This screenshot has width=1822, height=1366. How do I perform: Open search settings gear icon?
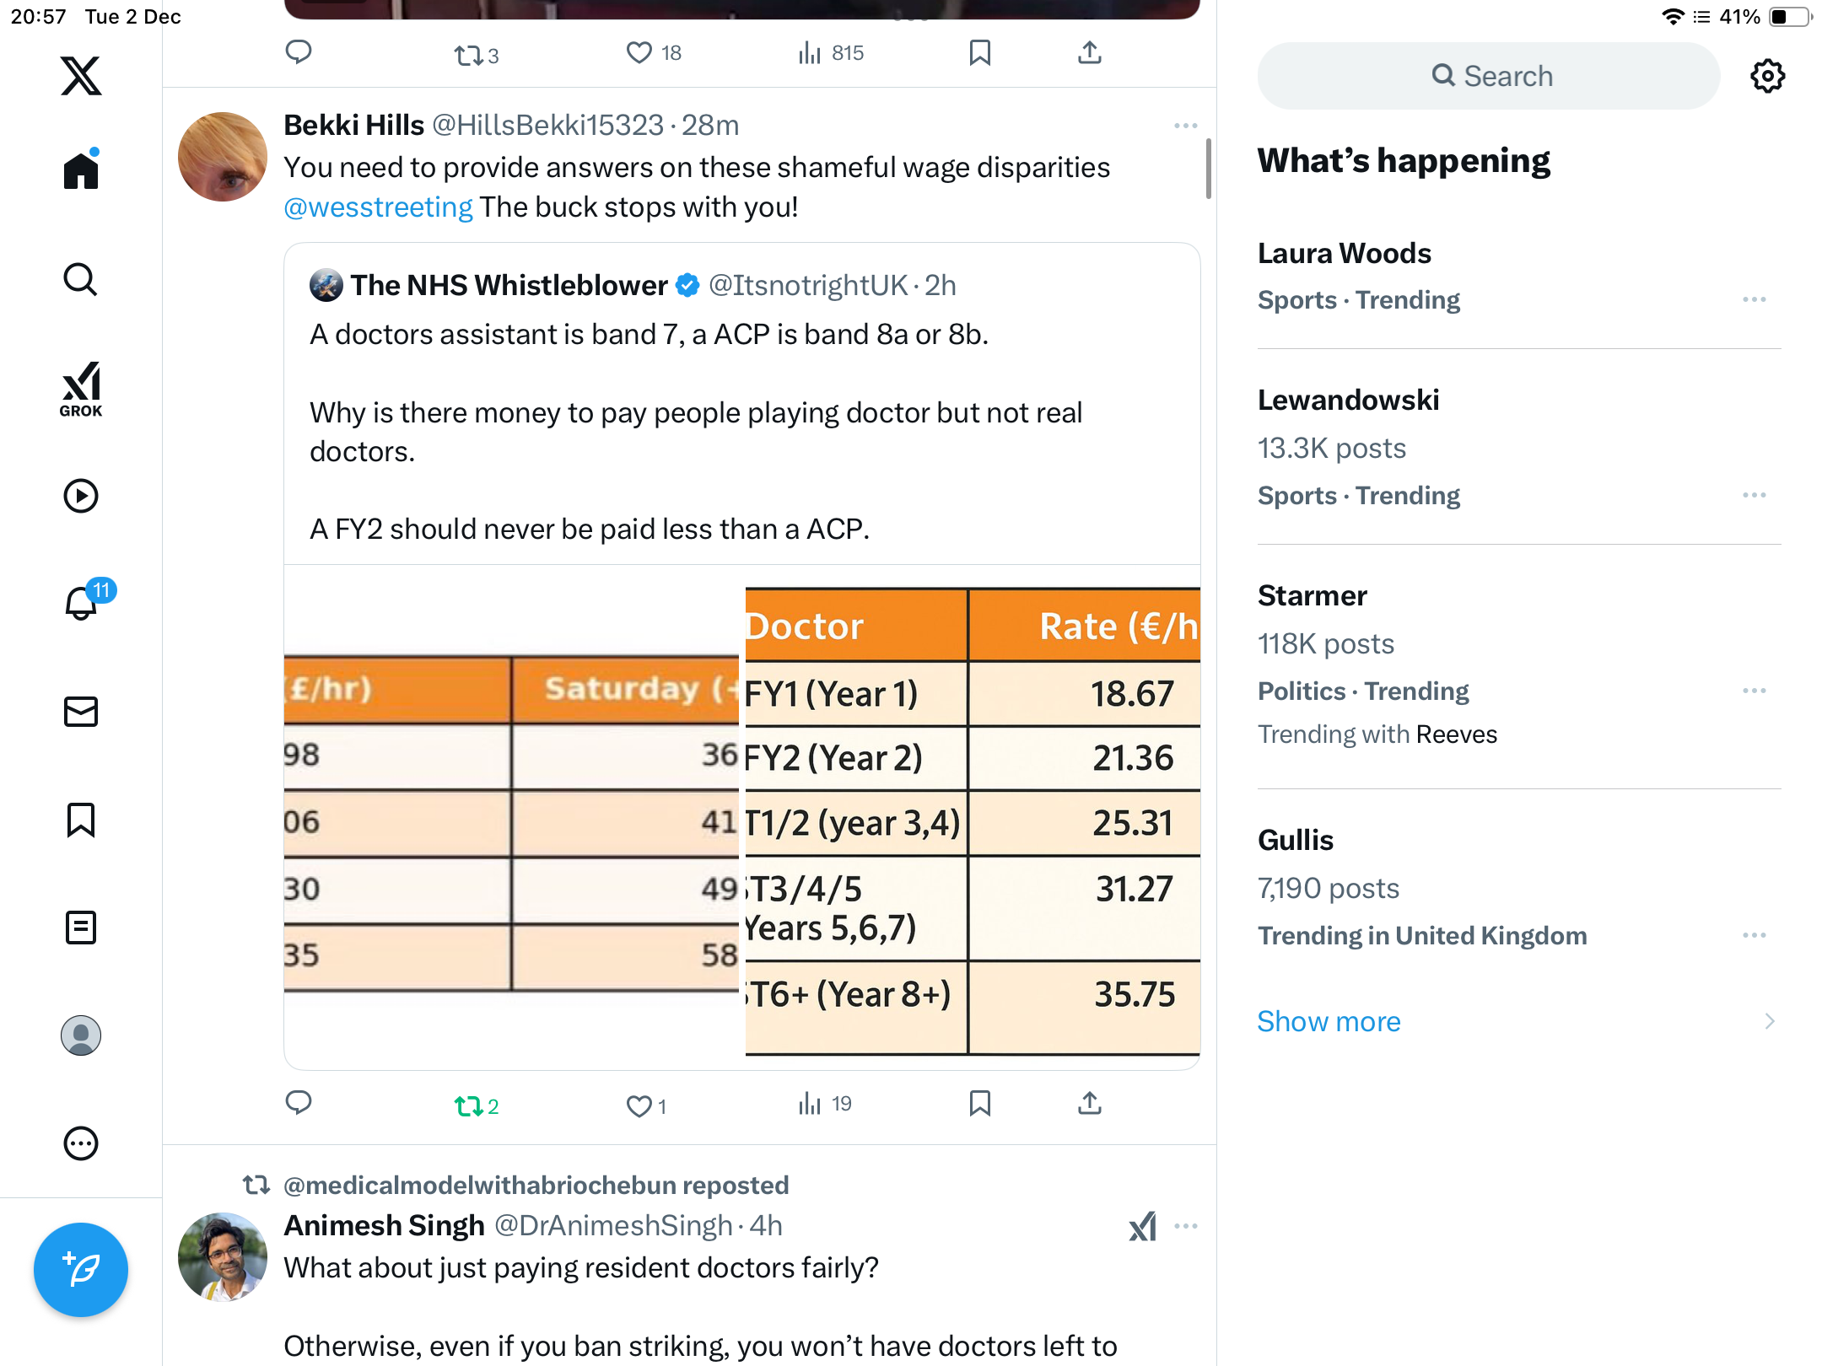point(1767,76)
